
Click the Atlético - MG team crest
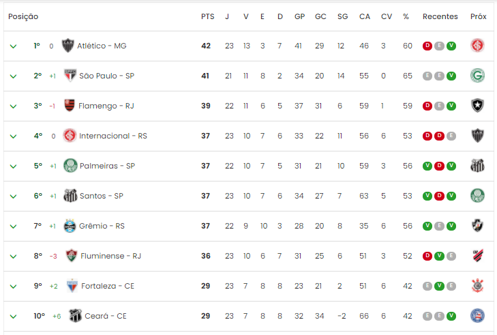click(x=67, y=45)
